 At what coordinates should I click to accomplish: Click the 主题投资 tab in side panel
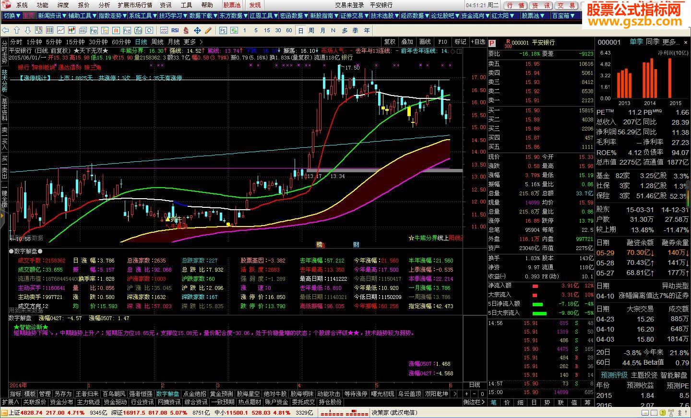tap(644, 375)
